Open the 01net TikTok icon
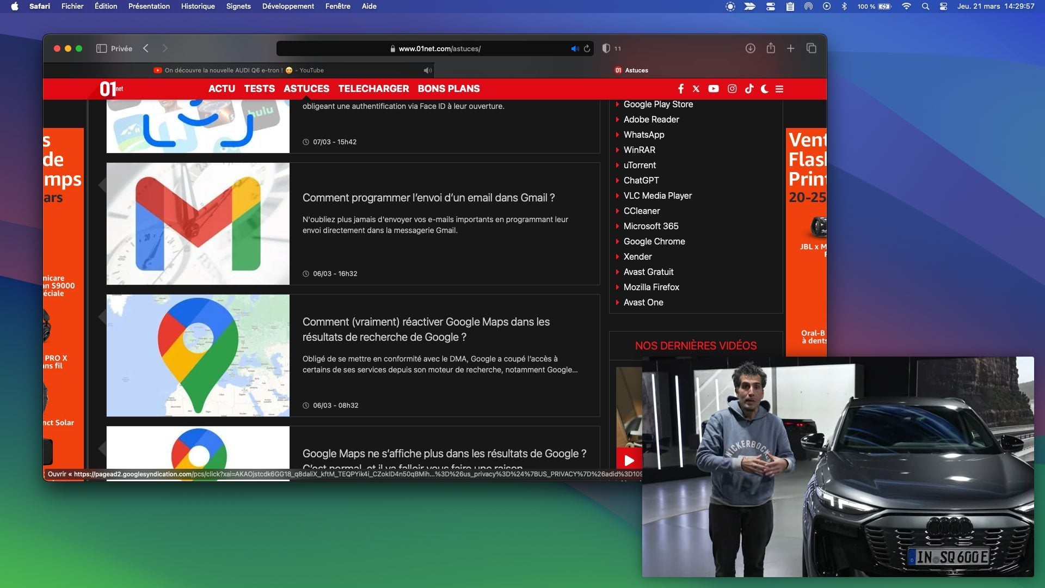Image resolution: width=1045 pixels, height=588 pixels. point(749,89)
